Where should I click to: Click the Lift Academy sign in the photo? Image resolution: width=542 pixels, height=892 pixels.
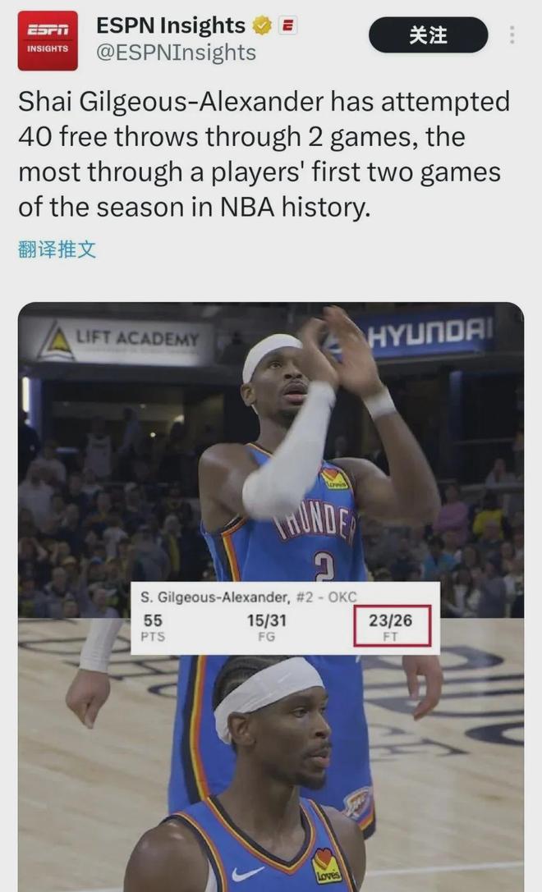point(118,341)
